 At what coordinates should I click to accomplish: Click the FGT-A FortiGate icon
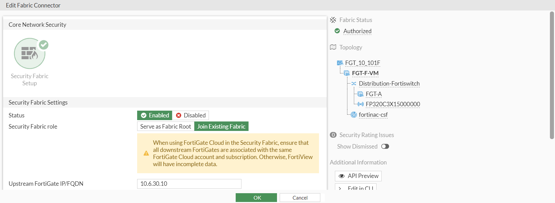(361, 94)
